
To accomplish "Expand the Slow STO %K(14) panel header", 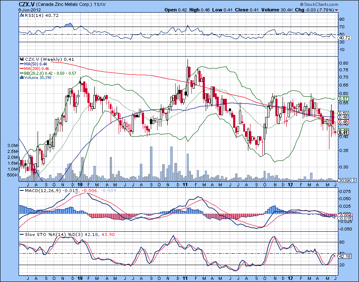I will (50, 234).
